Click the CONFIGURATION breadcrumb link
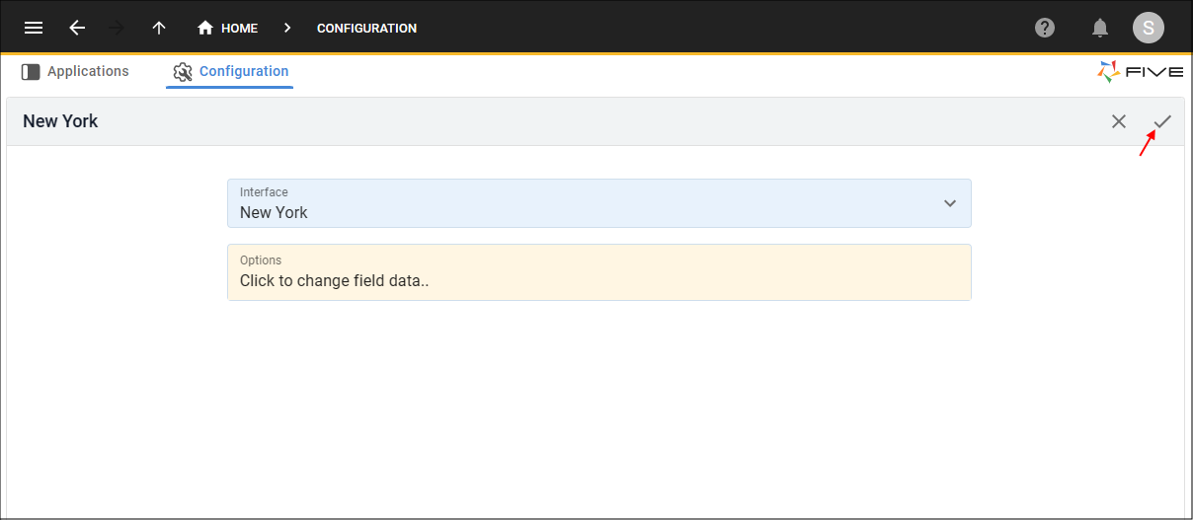 click(x=366, y=29)
